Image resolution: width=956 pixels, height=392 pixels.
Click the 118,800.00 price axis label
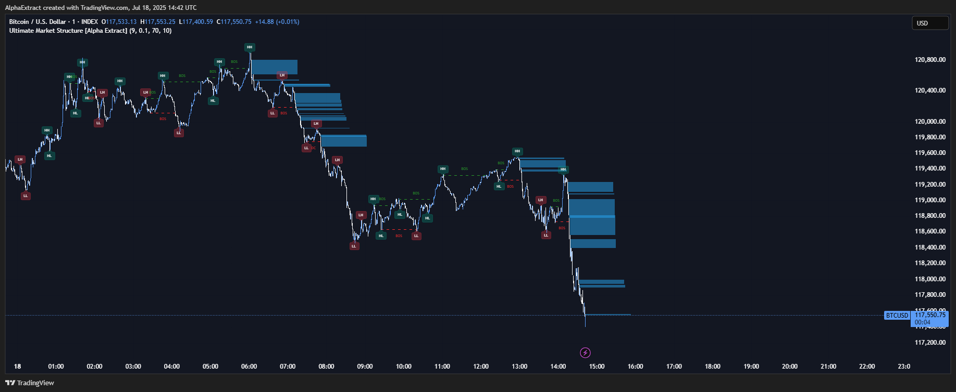930,216
